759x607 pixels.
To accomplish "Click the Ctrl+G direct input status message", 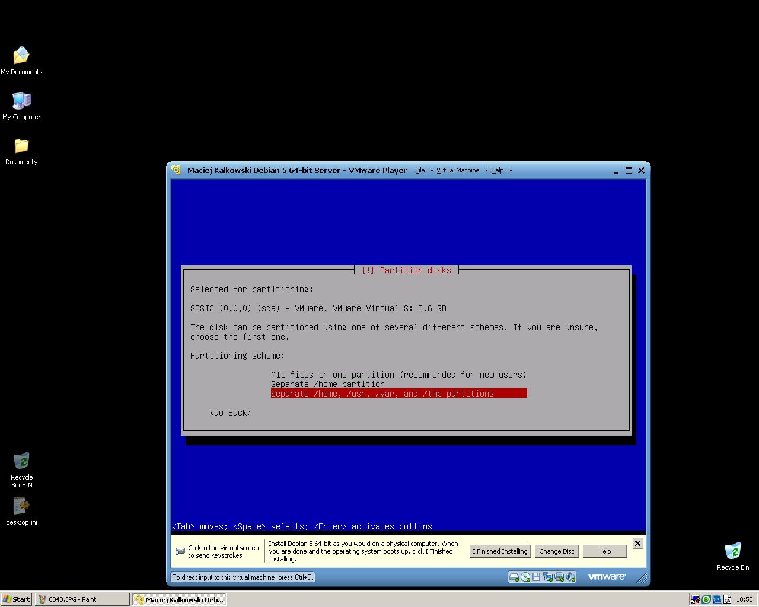I will point(243,577).
